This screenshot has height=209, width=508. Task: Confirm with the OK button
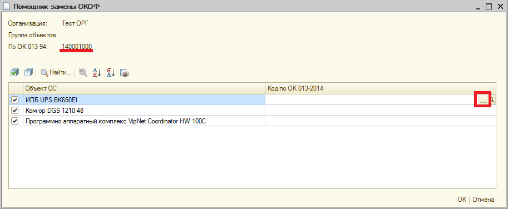tap(462, 200)
